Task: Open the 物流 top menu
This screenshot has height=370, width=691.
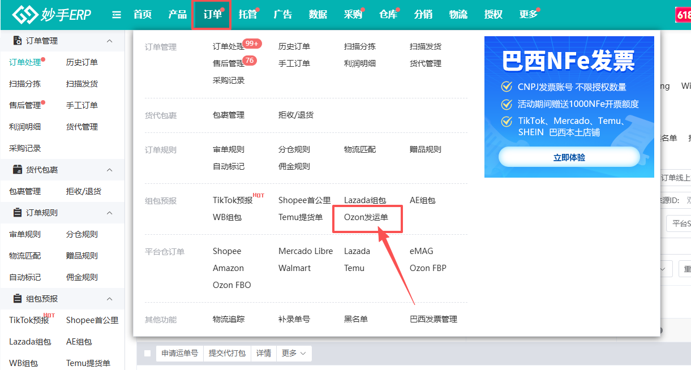Action: pos(458,15)
